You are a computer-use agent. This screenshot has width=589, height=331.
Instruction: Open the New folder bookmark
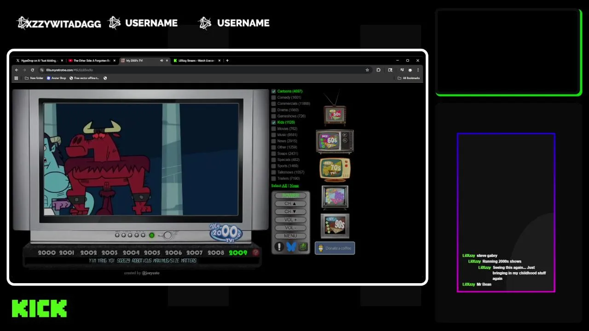point(34,78)
